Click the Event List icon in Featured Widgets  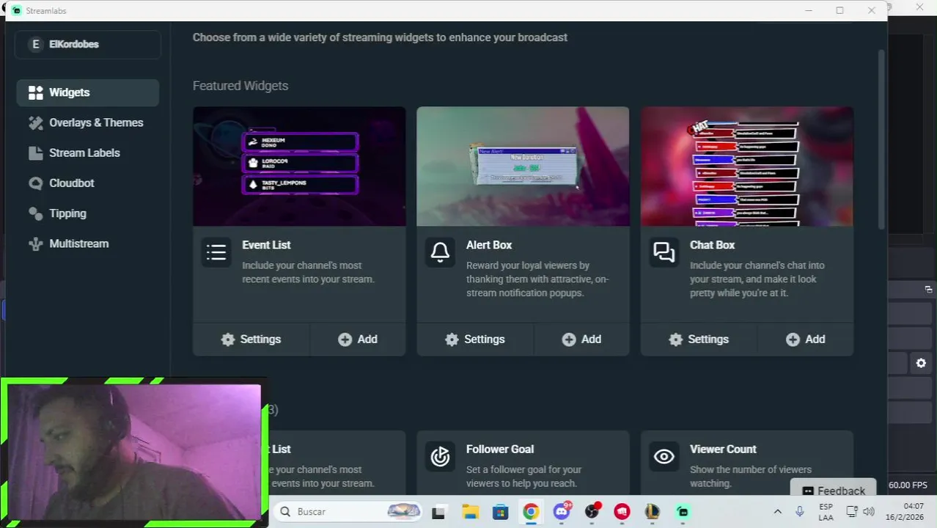click(216, 252)
